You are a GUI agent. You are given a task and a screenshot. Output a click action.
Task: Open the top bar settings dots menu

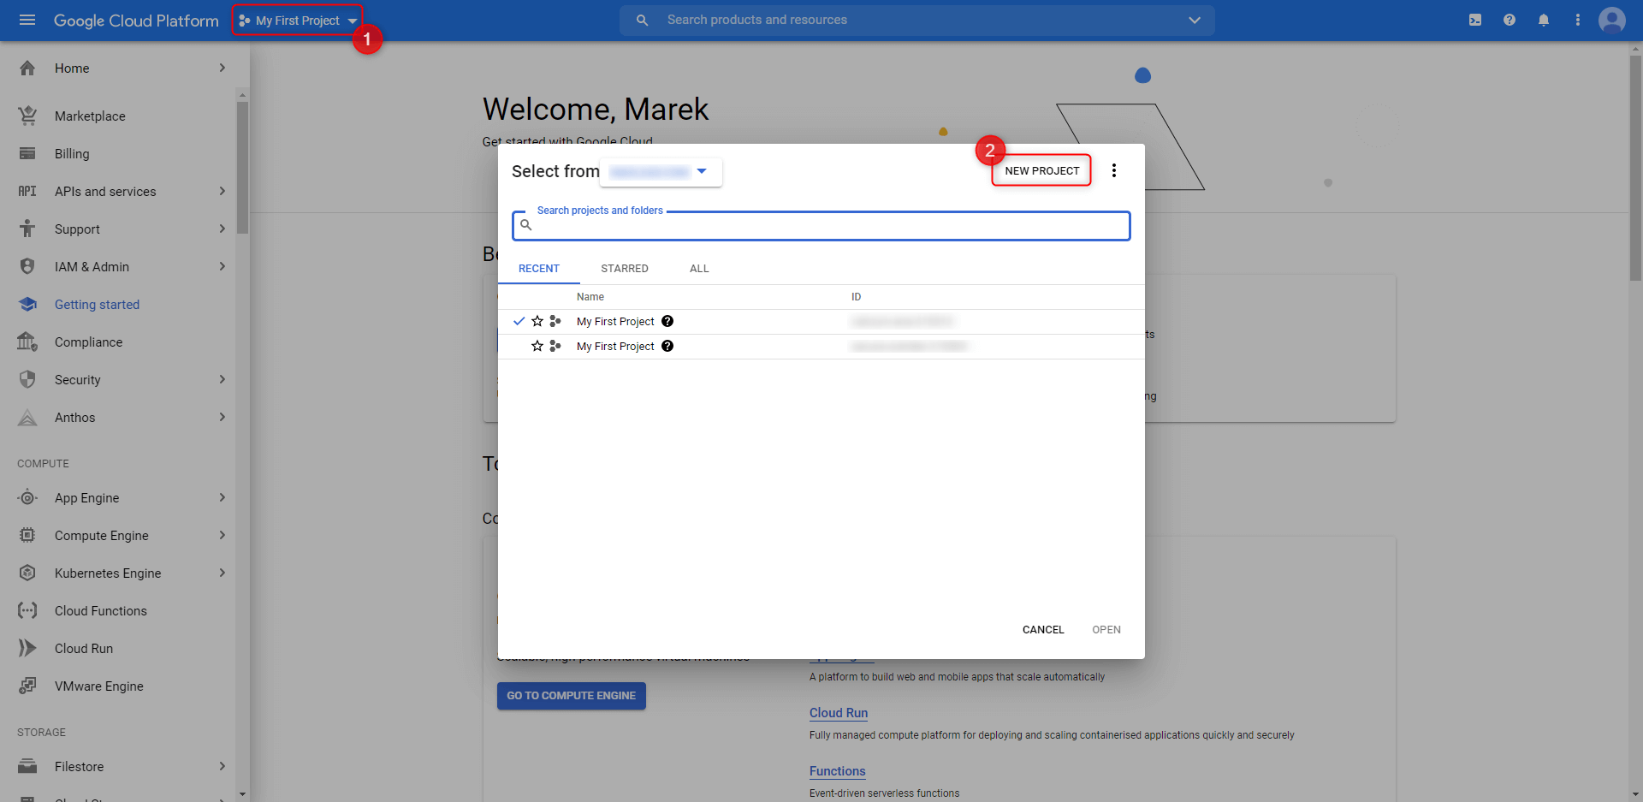click(1578, 20)
